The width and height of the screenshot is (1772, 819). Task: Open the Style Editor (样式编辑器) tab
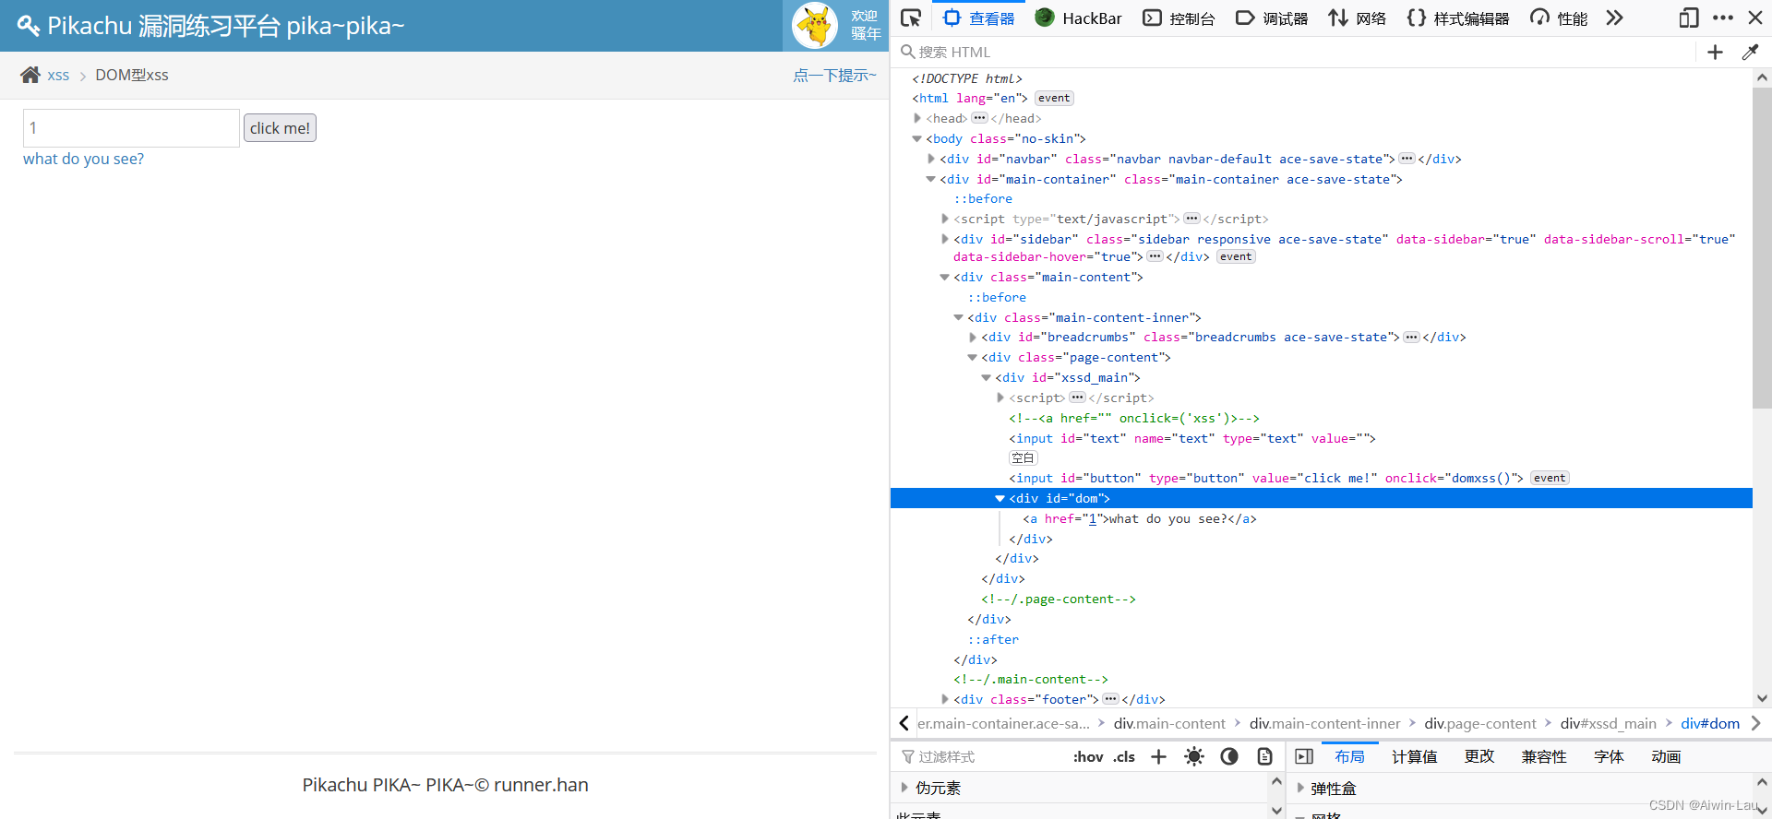(x=1458, y=18)
